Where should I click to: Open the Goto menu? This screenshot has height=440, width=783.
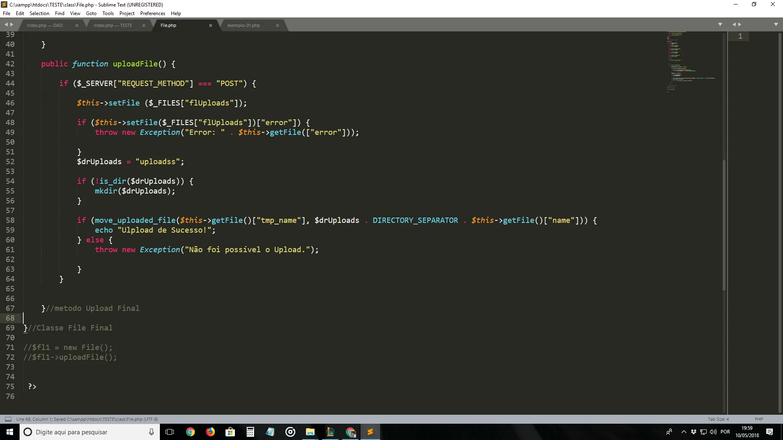(91, 13)
